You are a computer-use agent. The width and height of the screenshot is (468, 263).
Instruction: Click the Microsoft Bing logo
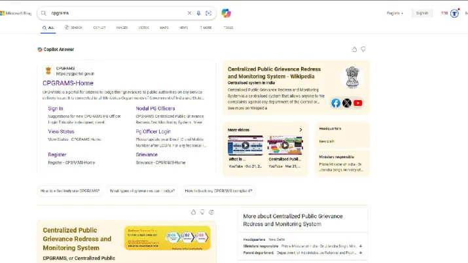16,13
